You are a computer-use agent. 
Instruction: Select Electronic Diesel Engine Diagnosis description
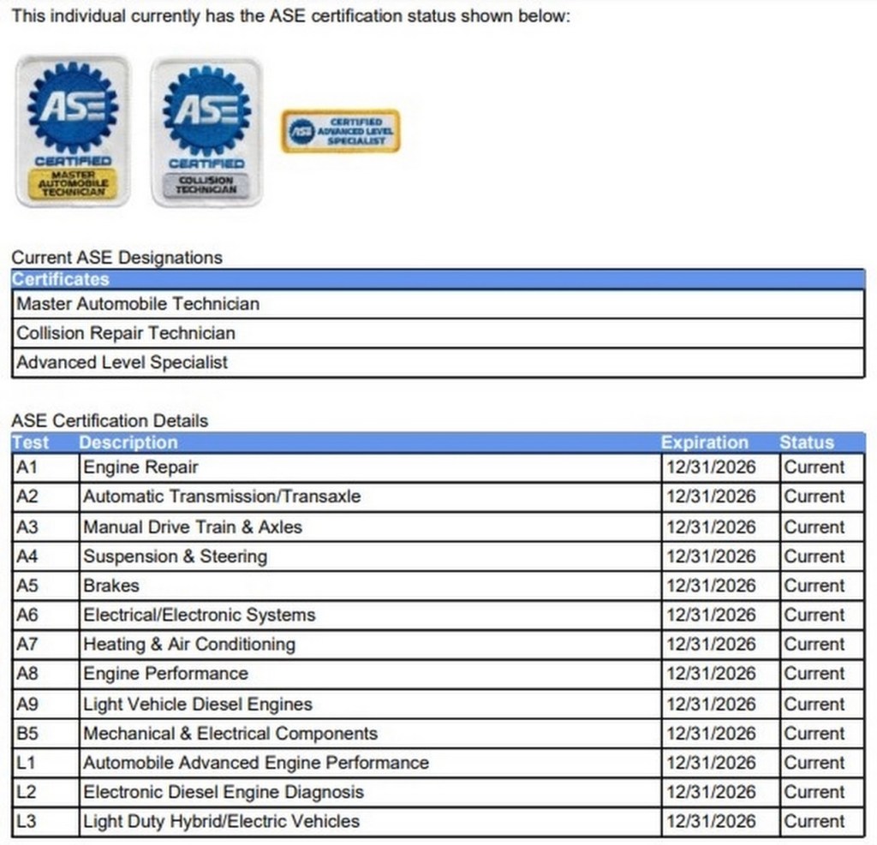point(224,792)
